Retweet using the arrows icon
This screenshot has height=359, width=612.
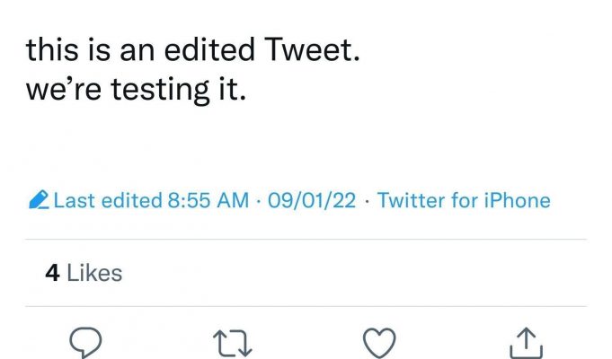(x=233, y=344)
